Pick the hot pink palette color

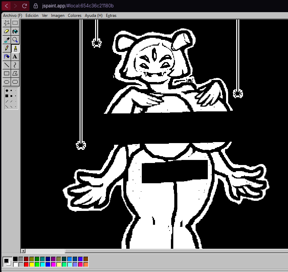coord(81,265)
